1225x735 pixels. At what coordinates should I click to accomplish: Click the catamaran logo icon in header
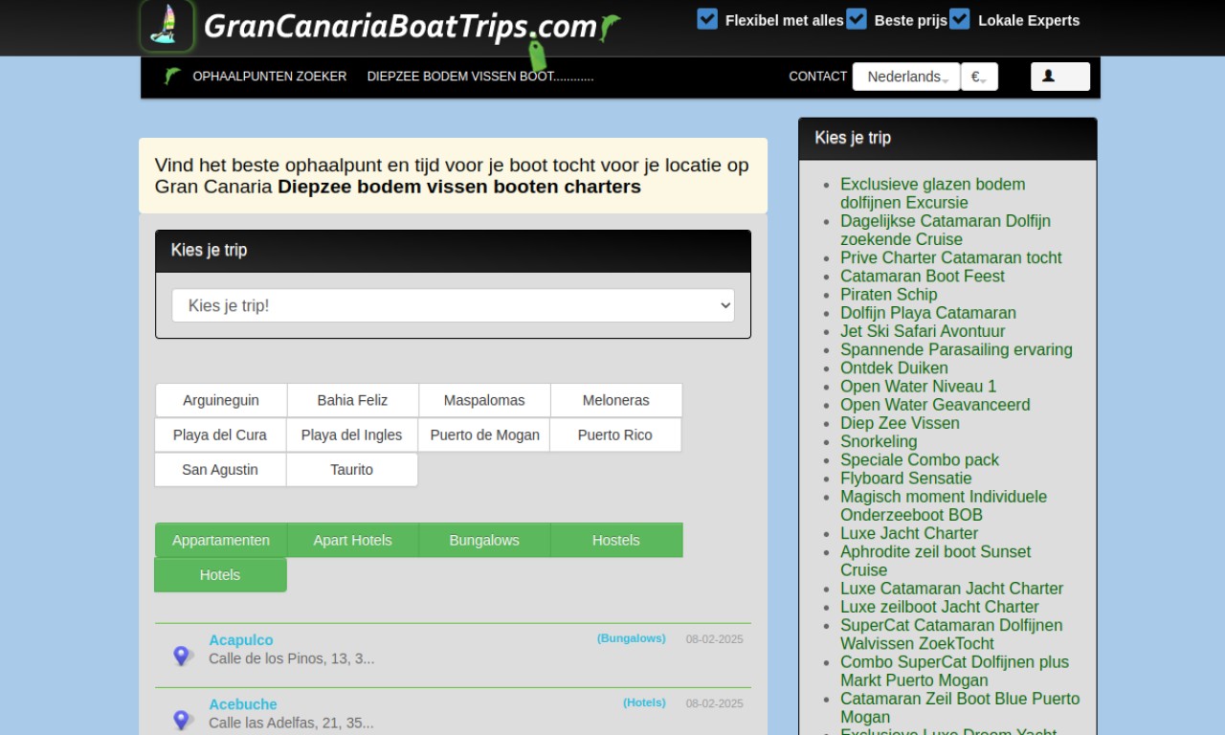click(x=167, y=25)
